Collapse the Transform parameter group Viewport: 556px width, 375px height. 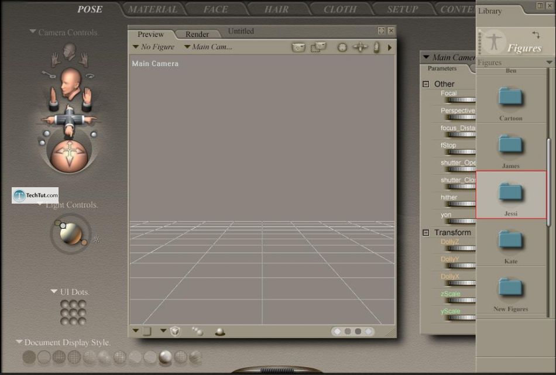(x=426, y=232)
